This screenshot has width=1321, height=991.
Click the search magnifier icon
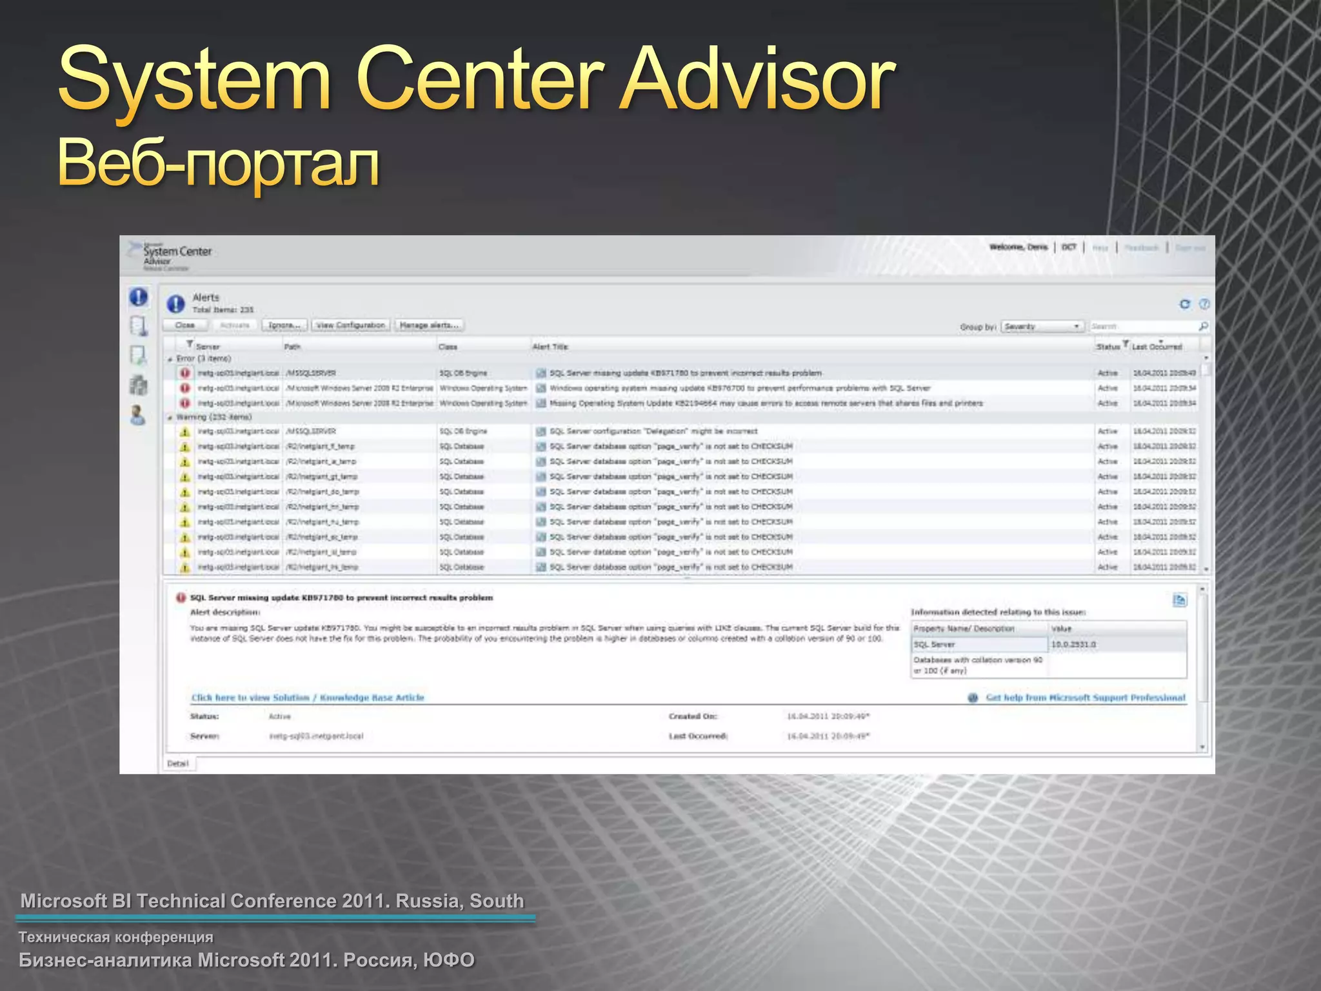coord(1203,326)
